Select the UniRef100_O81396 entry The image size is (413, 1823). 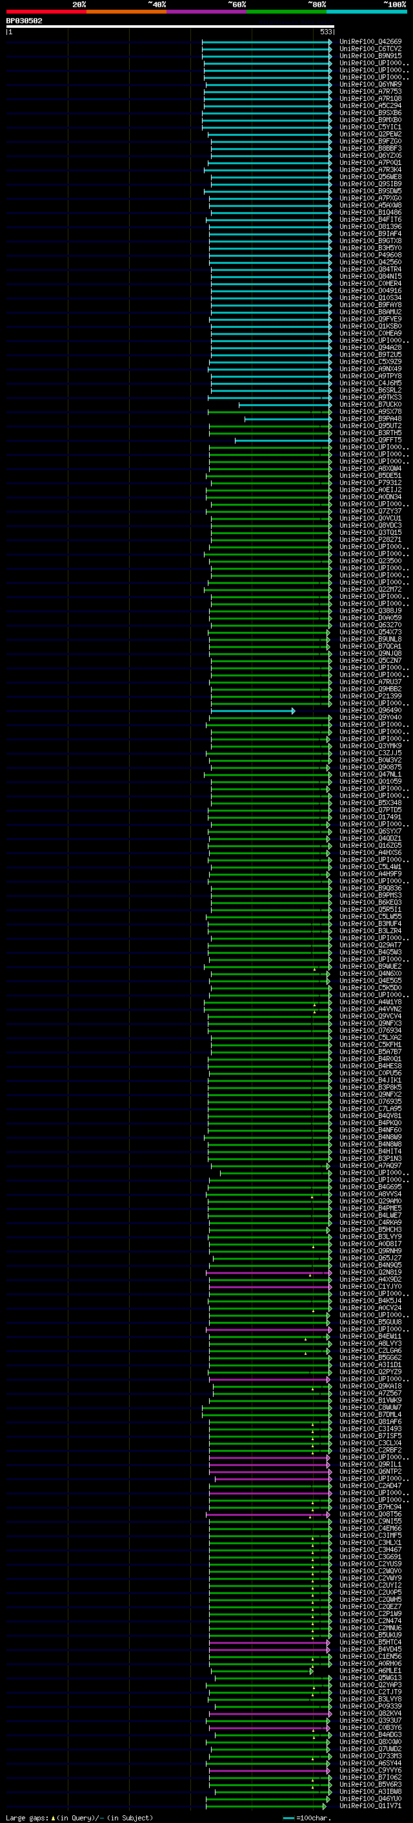(370, 226)
